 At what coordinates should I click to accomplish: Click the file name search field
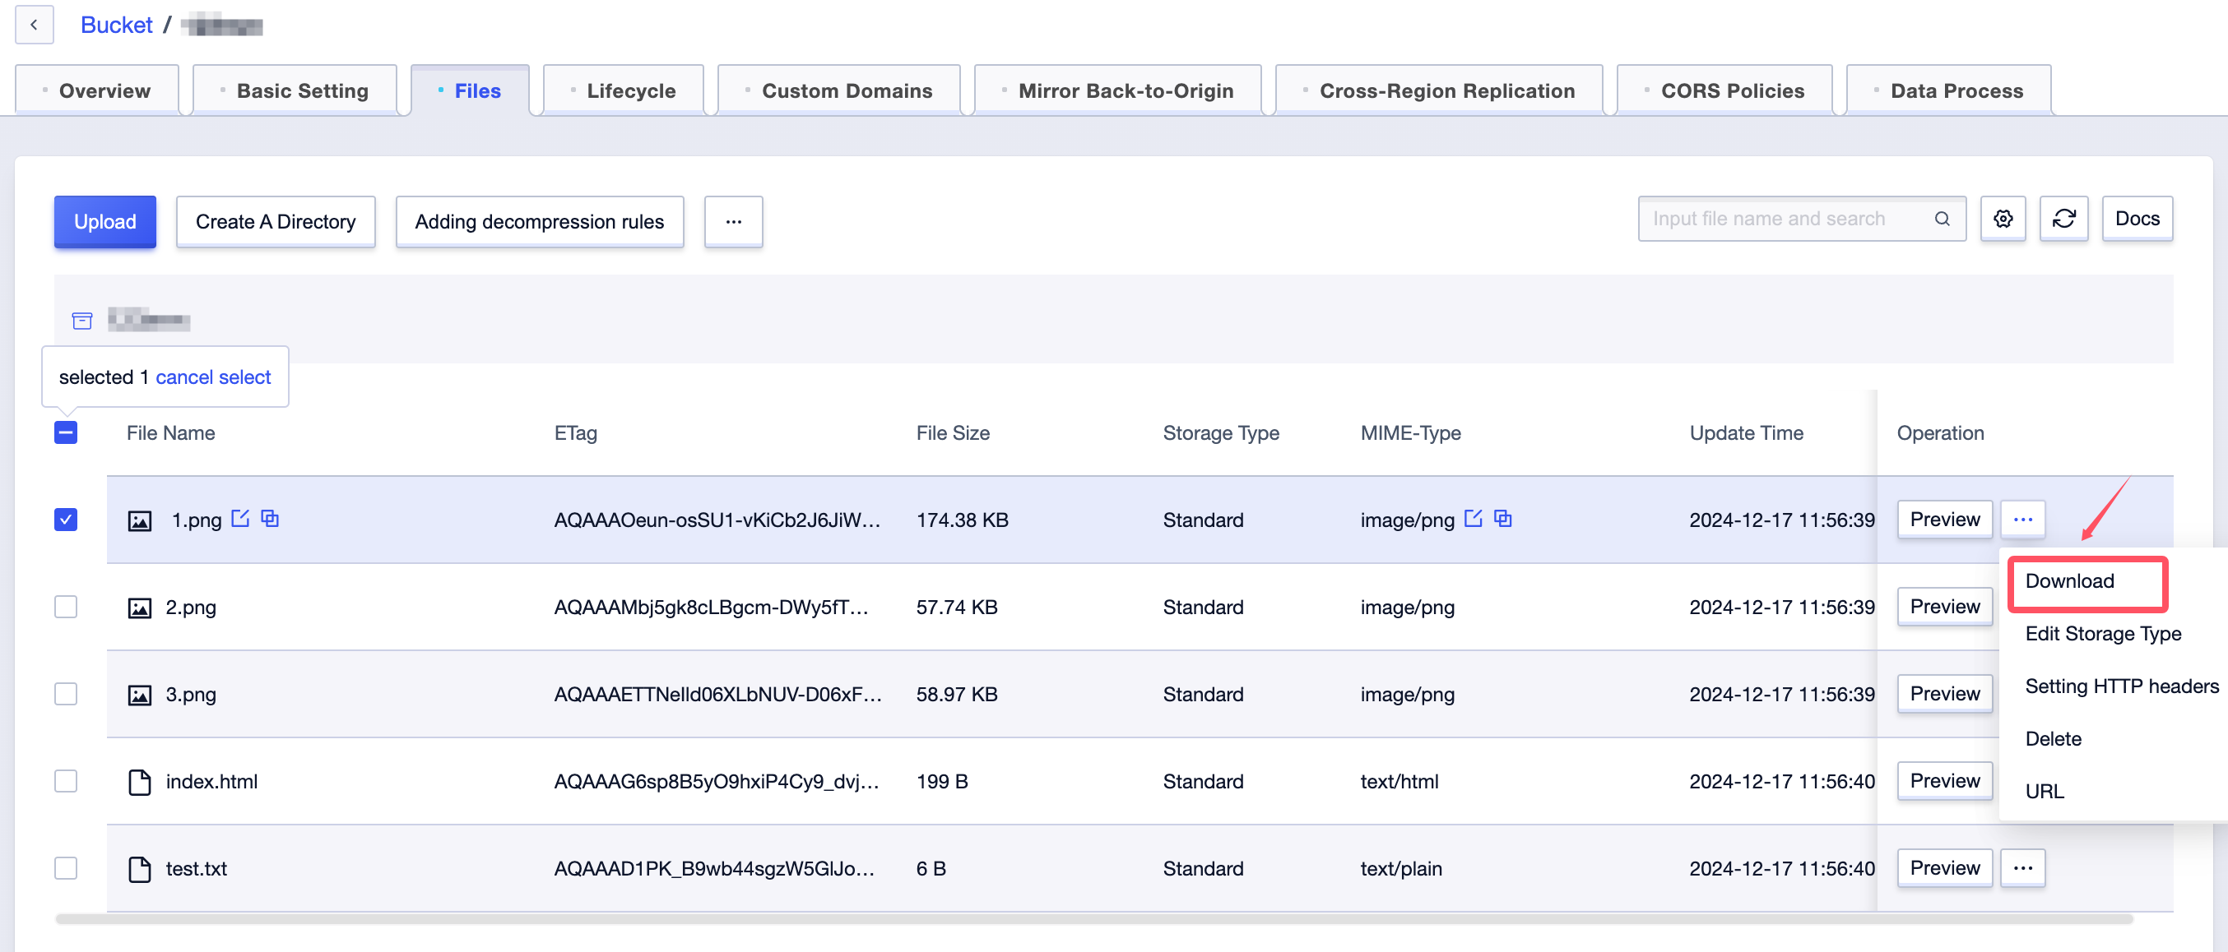click(x=1803, y=219)
